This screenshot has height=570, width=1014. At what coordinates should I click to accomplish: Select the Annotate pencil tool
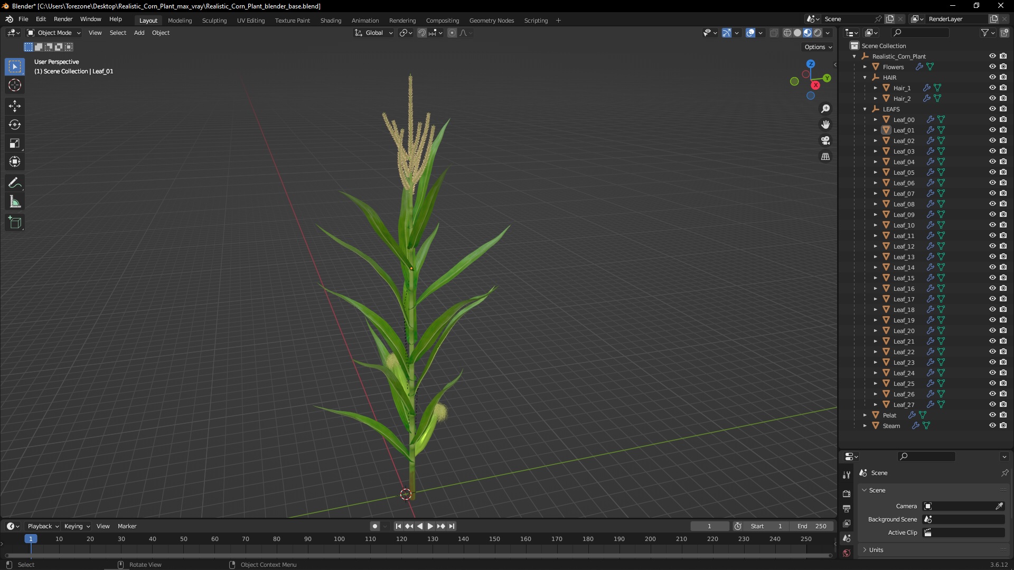pos(15,183)
